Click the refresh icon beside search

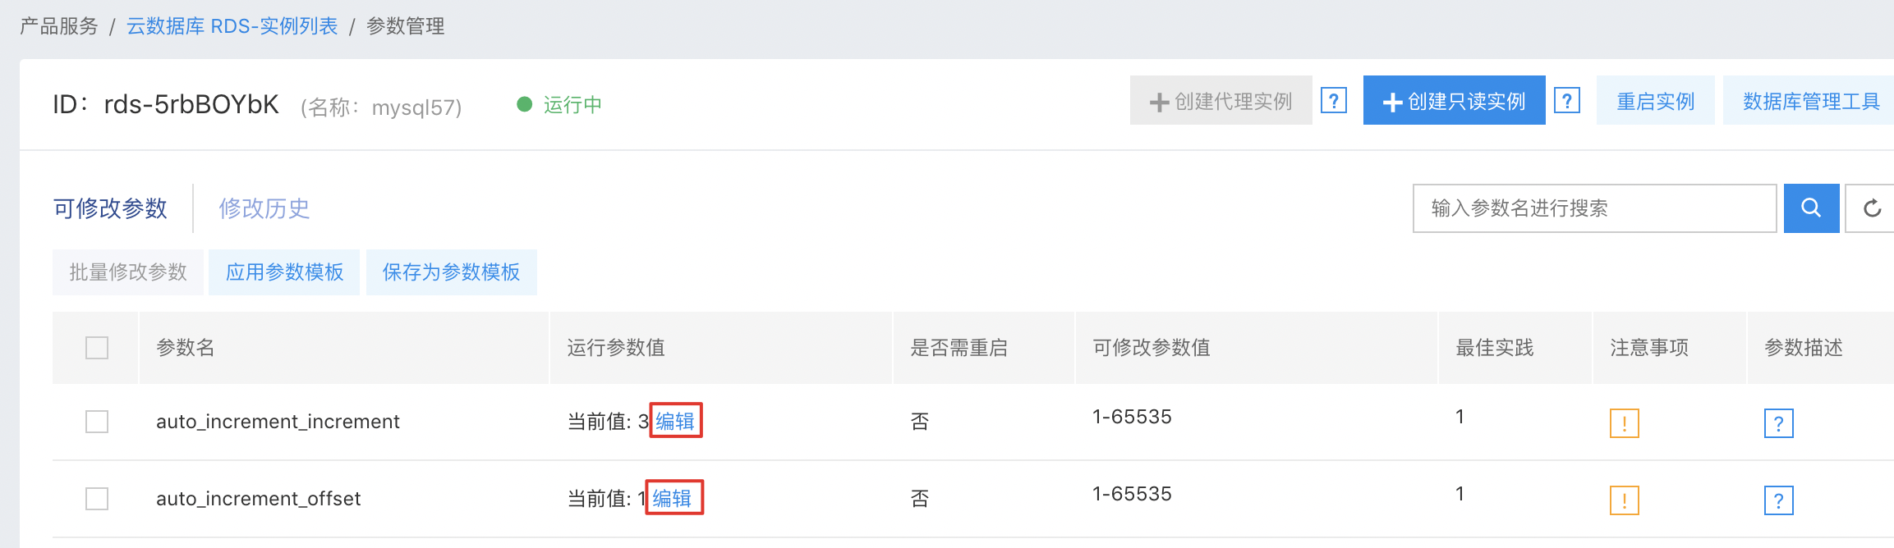[1872, 208]
